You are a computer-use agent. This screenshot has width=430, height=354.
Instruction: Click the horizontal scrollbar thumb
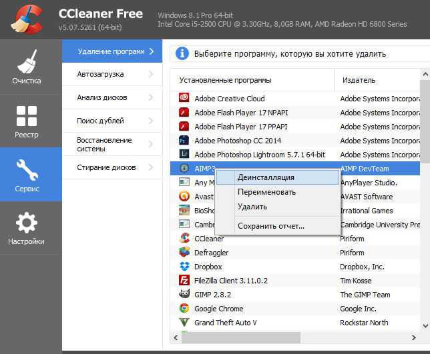tap(241, 337)
